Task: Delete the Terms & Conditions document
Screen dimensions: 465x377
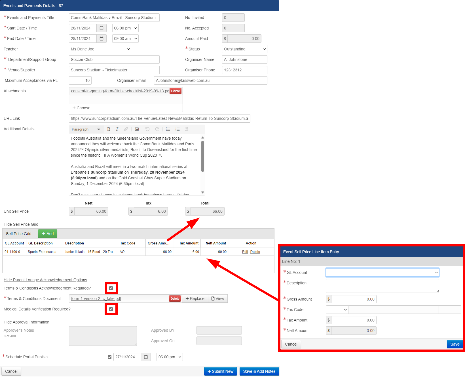Action: (x=175, y=299)
